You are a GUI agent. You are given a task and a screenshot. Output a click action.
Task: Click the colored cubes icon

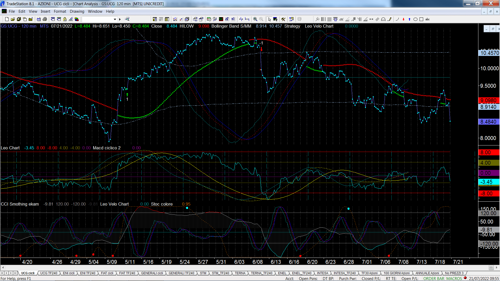point(77,19)
